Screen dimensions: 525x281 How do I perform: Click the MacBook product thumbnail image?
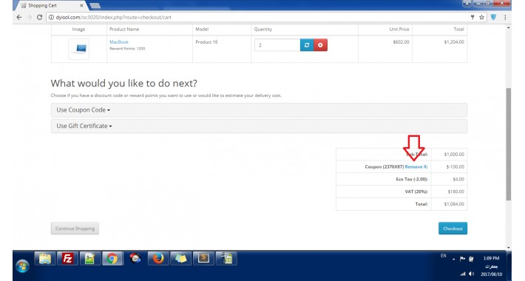78,49
